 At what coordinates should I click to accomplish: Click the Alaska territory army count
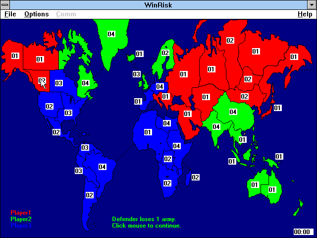(15, 56)
